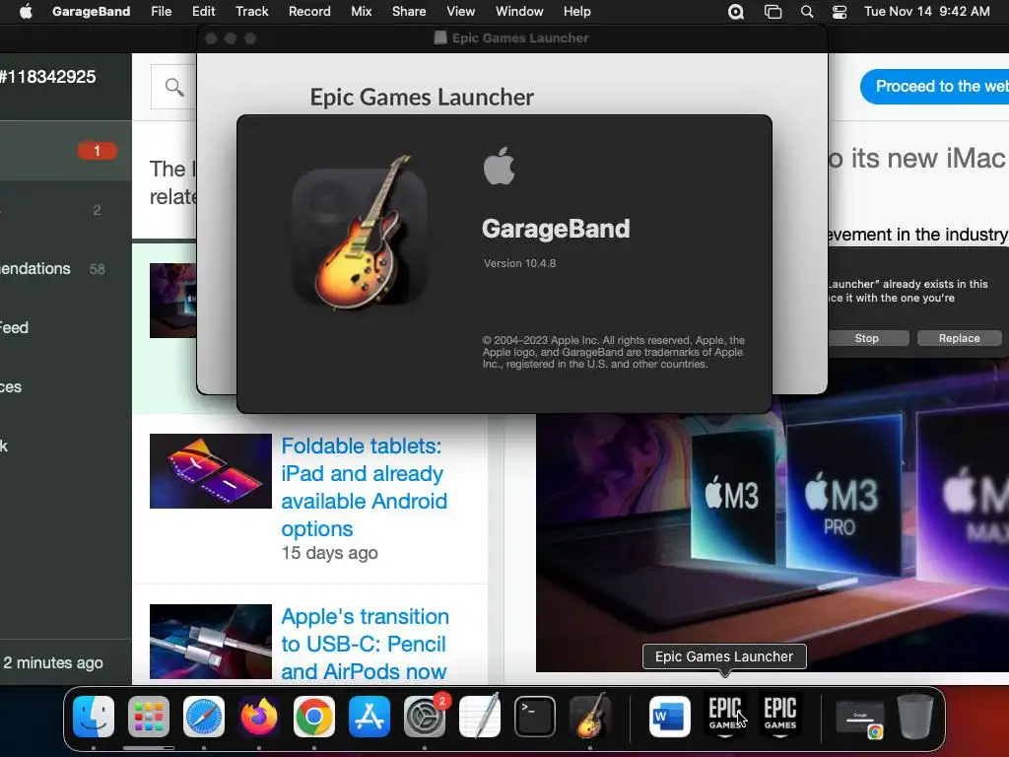
Task: Open the Help menu
Action: click(576, 12)
